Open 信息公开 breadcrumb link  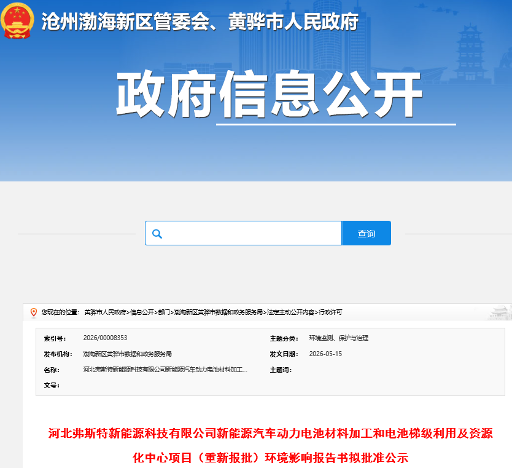tap(142, 312)
